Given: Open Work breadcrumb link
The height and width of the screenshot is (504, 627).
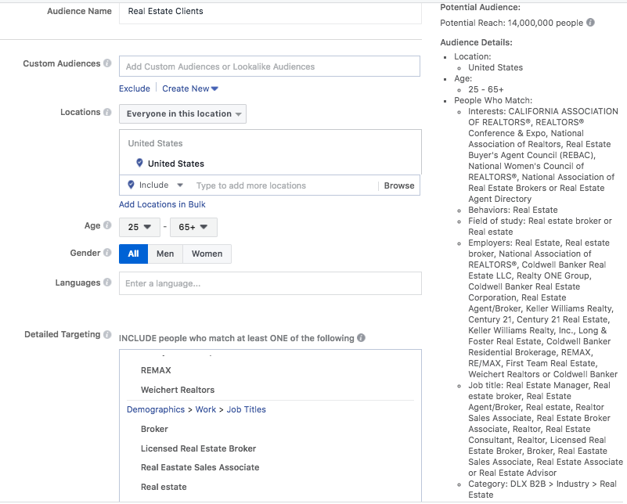Looking at the screenshot, I should click(x=206, y=409).
